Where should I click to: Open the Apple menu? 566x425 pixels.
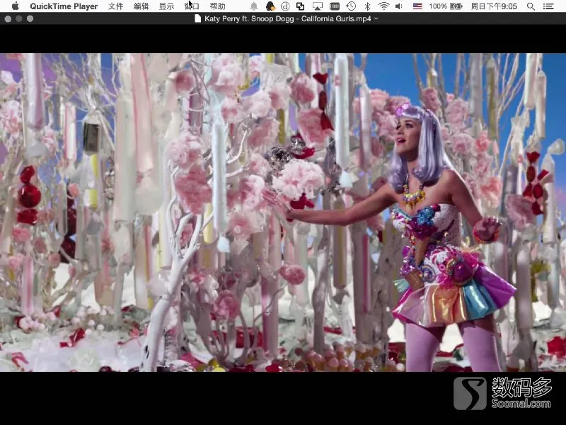[15, 6]
